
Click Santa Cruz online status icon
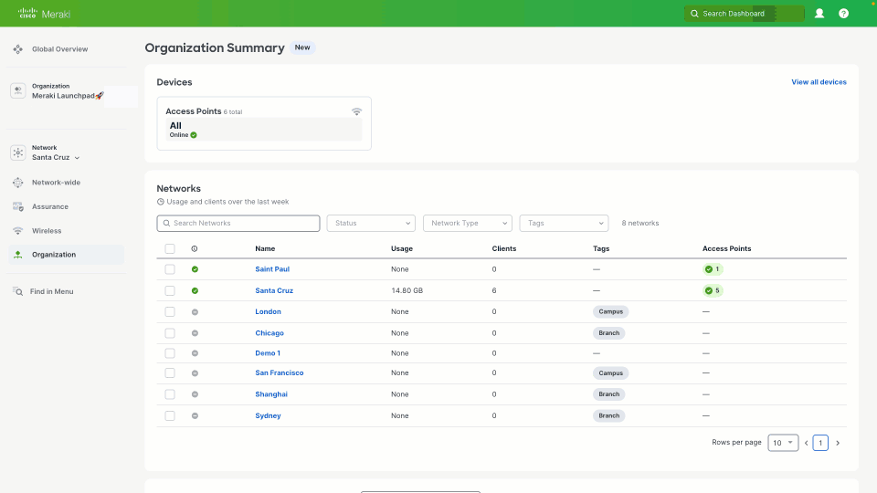[x=195, y=290]
